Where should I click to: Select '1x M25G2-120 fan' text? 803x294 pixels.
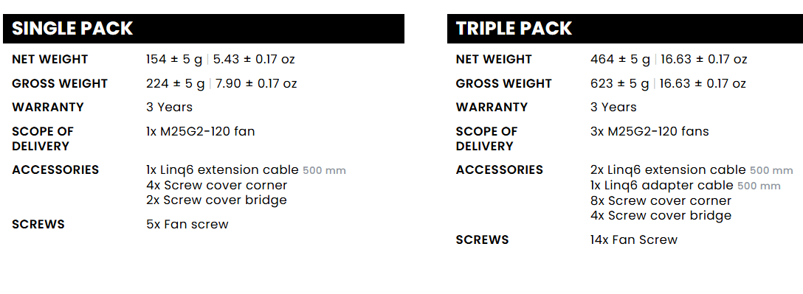pyautogui.click(x=200, y=131)
